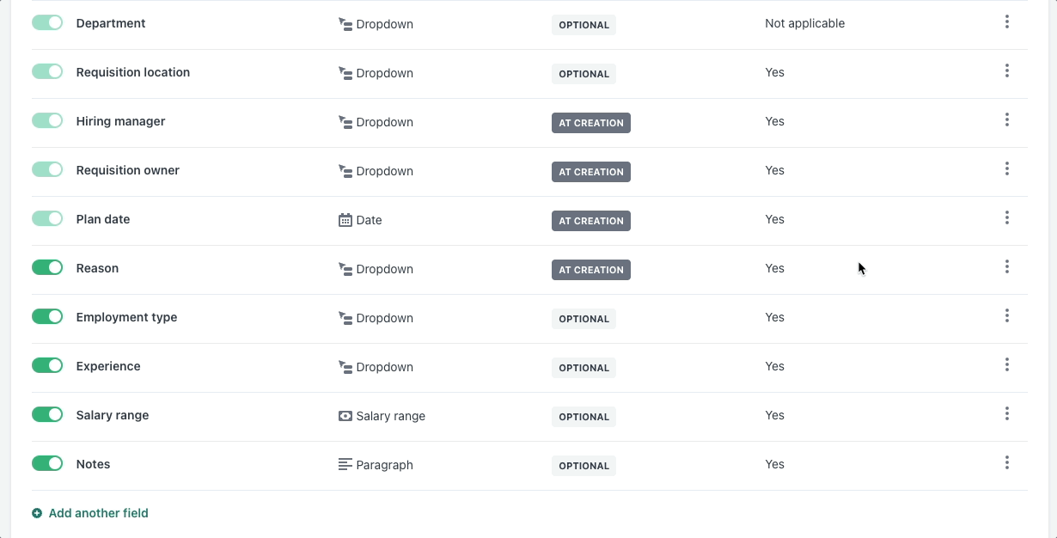The image size is (1057, 538).
Task: Click the plus icon beside Add another field
Action: point(37,513)
